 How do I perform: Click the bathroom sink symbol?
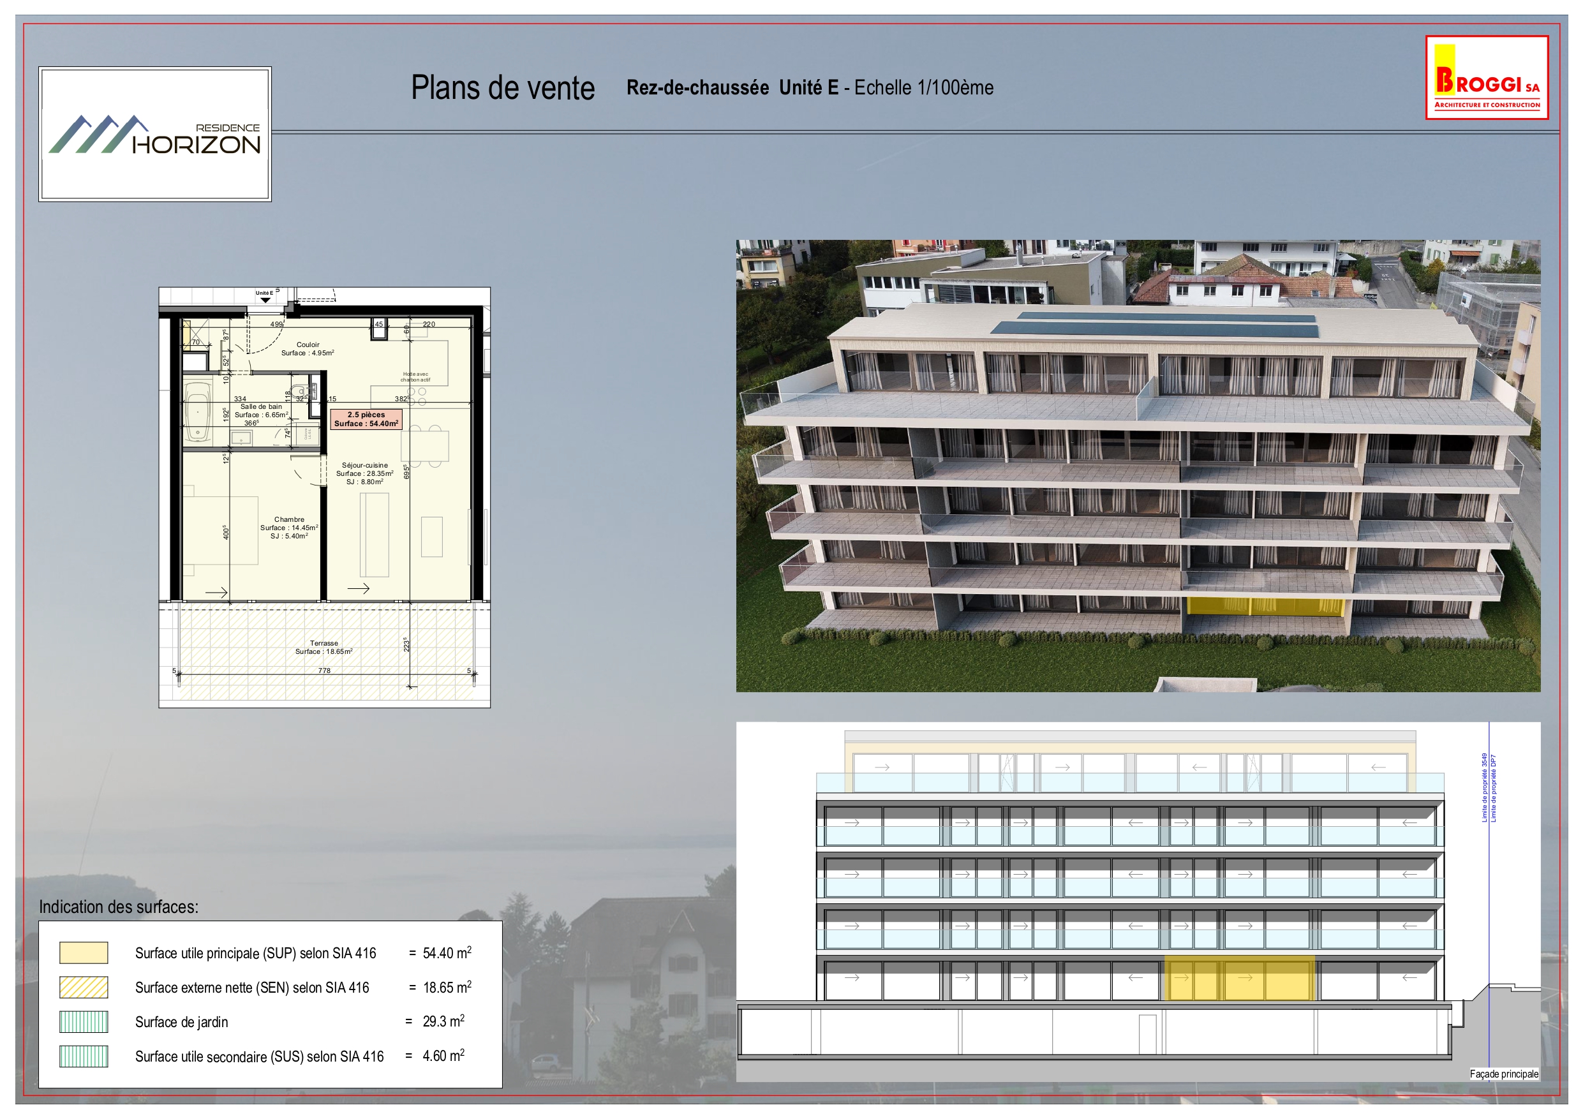241,438
